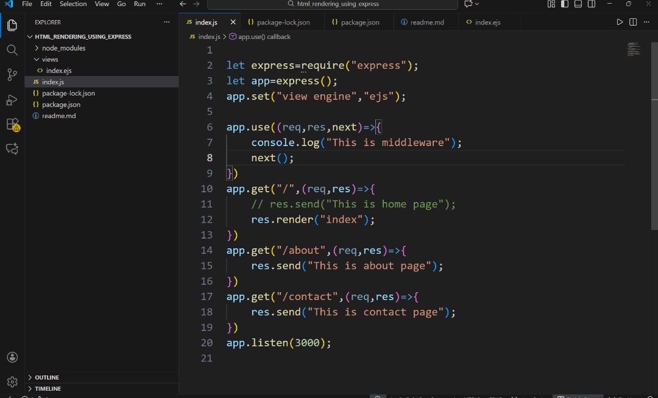
Task: Open the Selection menu
Action: pos(73,4)
